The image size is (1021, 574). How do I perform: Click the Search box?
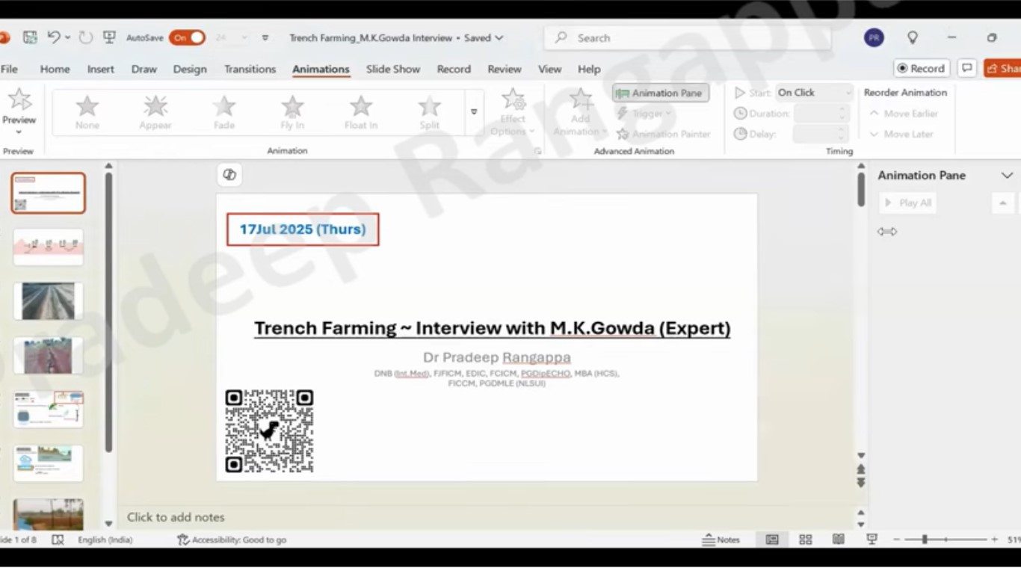(x=688, y=38)
